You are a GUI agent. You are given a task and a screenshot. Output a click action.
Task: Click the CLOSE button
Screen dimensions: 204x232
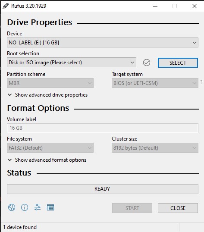click(178, 208)
